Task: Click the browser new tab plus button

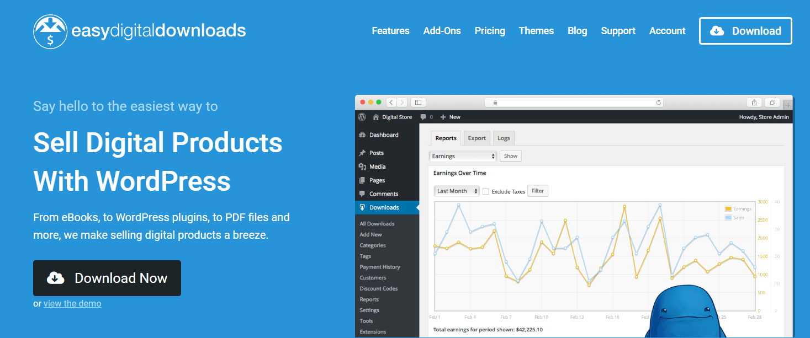Action: (x=788, y=104)
